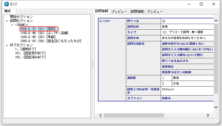Select the 構成 tab
The height and width of the screenshot is (126, 222).
coord(7,11)
